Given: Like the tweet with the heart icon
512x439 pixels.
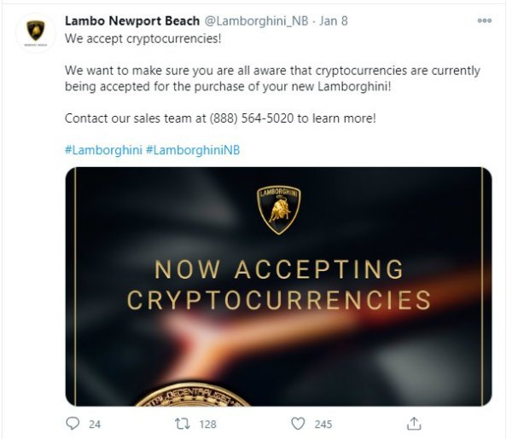Looking at the screenshot, I should pos(298,424).
